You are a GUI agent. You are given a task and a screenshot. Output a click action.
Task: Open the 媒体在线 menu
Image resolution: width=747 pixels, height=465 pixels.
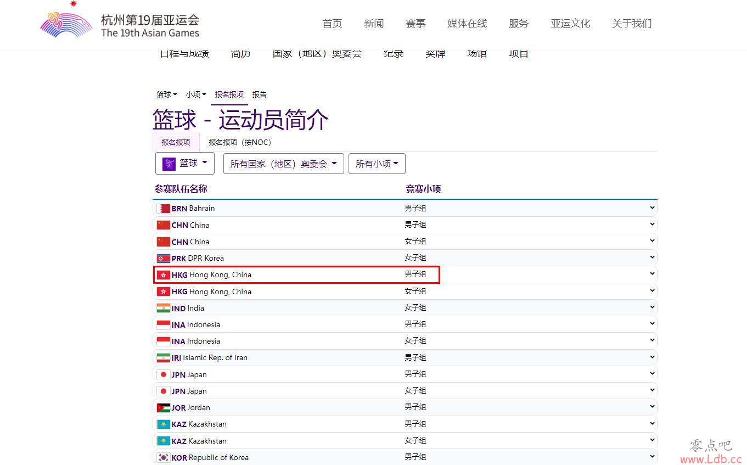click(x=467, y=23)
